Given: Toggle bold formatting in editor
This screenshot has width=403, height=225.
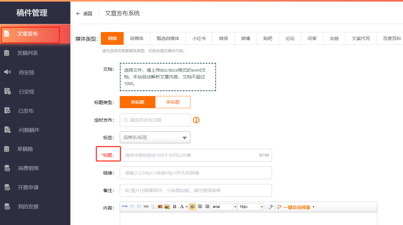Looking at the screenshot, I should (175, 207).
